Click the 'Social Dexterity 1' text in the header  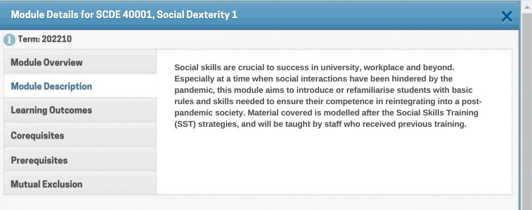195,15
